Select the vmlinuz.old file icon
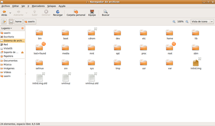The height and width of the screenshot is (126, 215). pyautogui.click(x=92, y=78)
